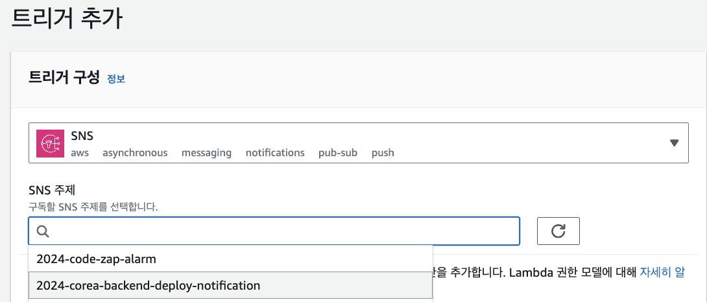
Task: Click the "push" tag in the selector
Action: (x=383, y=153)
